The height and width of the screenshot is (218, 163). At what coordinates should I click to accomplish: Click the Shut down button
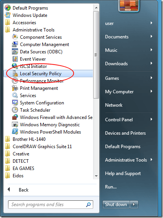(x=116, y=204)
